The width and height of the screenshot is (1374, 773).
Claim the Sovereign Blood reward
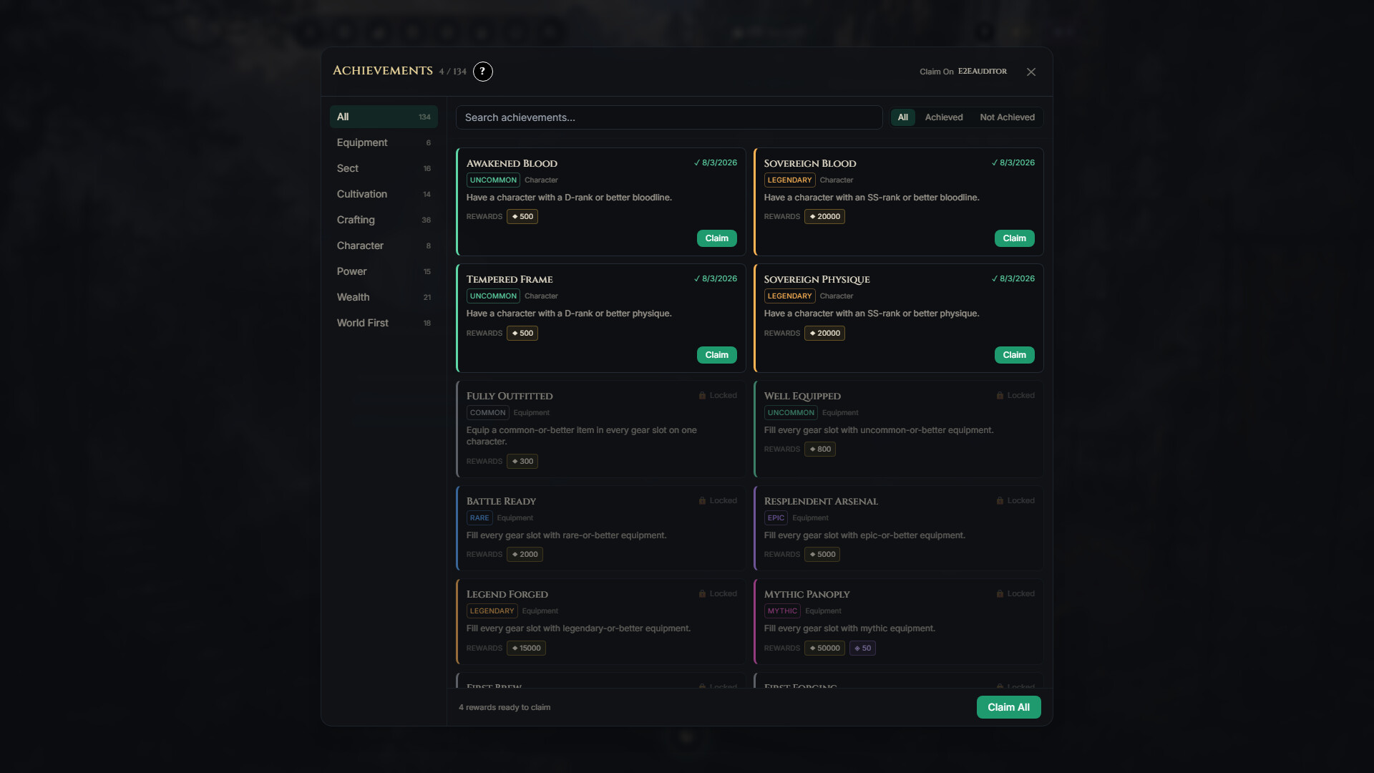(1014, 238)
